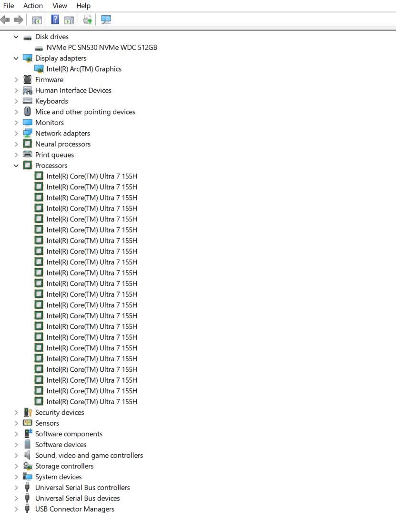Select the Software devices label

61,445
